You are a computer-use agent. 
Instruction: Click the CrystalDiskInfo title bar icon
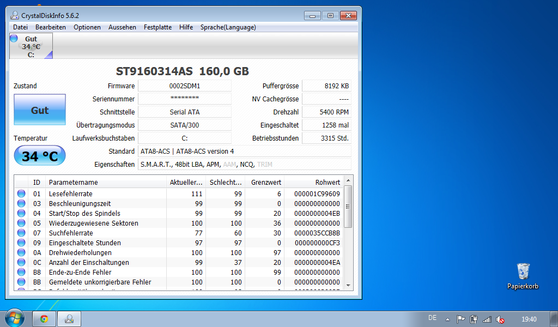(x=15, y=15)
